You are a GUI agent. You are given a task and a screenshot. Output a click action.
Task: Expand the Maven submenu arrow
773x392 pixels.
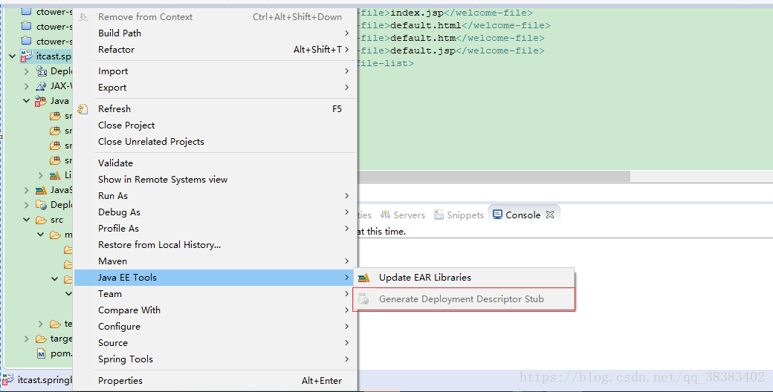pyautogui.click(x=346, y=261)
